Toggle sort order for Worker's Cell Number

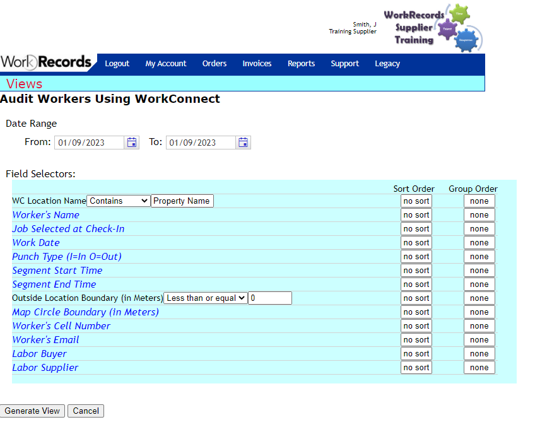(x=416, y=326)
